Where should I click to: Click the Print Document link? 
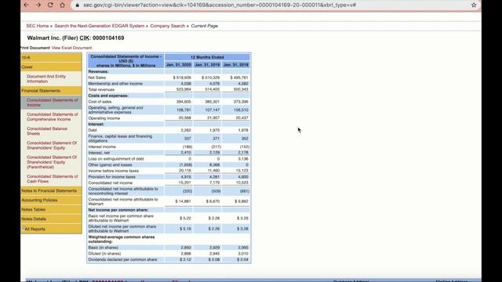coord(35,48)
